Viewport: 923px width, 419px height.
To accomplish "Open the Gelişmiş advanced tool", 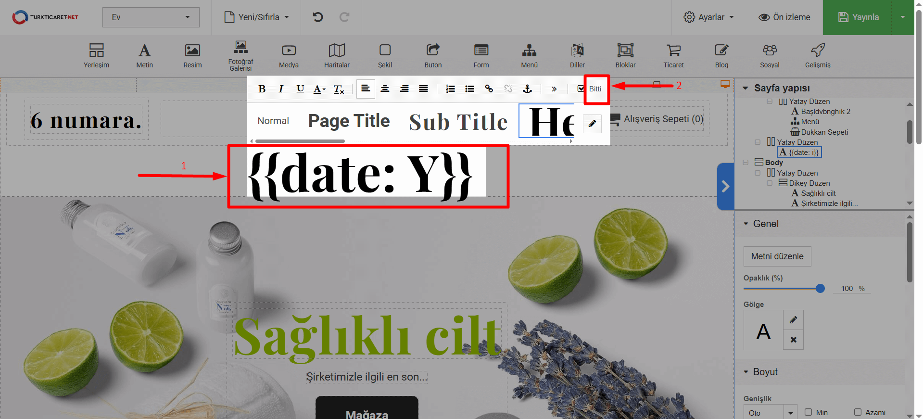I will coord(818,56).
